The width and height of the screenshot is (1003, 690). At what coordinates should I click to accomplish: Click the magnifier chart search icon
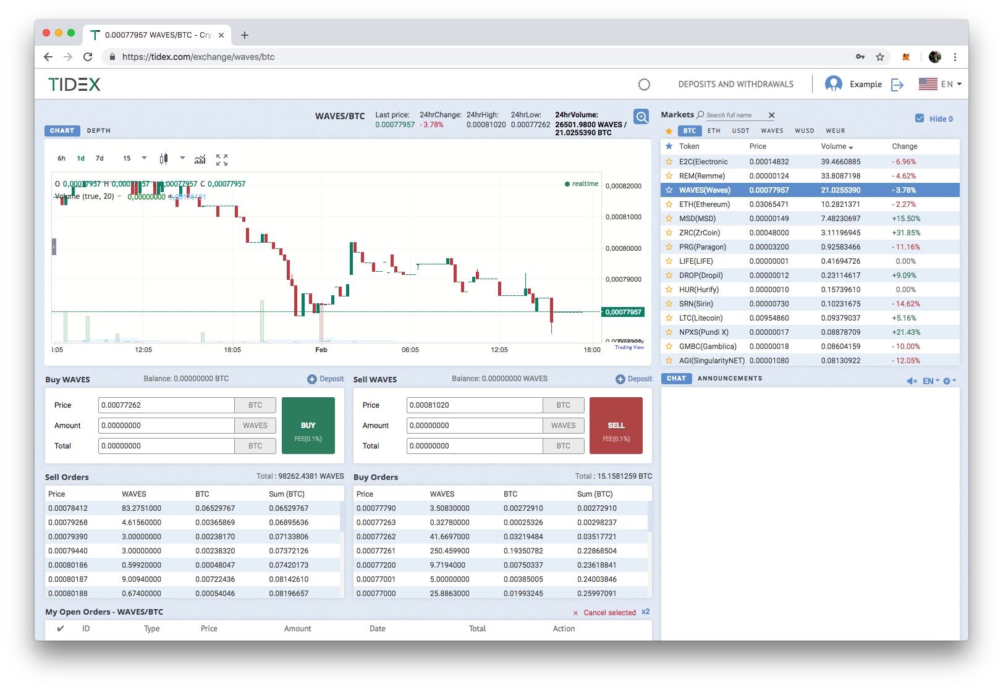641,116
